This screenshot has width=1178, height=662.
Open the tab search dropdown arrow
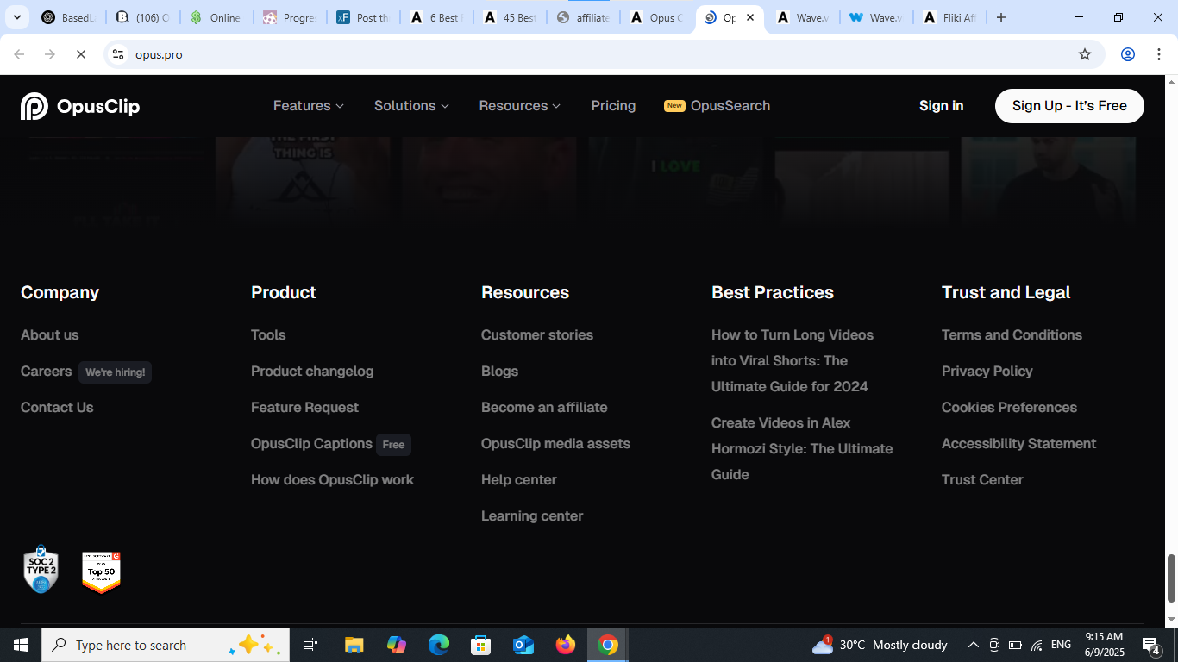click(x=16, y=17)
